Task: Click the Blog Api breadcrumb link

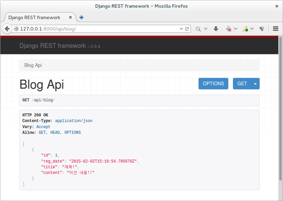Action: pos(33,65)
